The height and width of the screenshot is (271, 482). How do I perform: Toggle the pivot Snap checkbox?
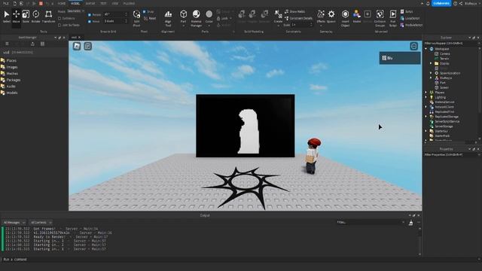(x=144, y=12)
